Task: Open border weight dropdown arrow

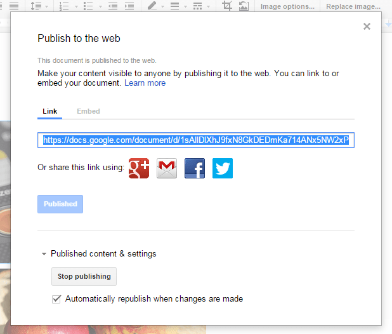Action: click(x=185, y=6)
